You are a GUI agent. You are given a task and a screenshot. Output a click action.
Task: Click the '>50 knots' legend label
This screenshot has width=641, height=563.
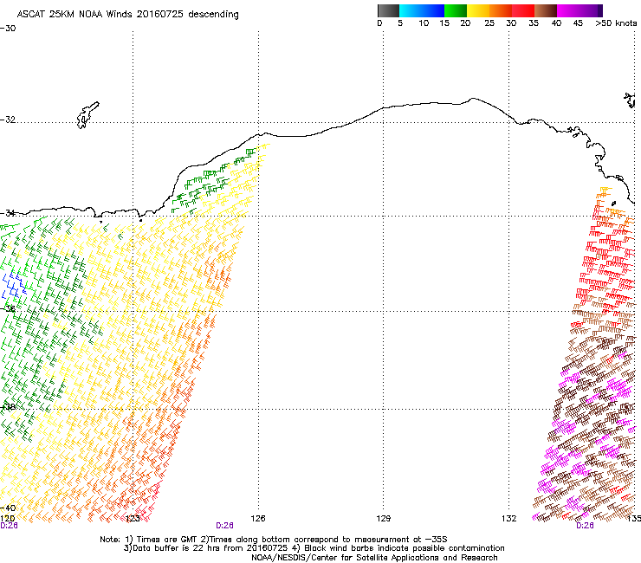[x=616, y=23]
